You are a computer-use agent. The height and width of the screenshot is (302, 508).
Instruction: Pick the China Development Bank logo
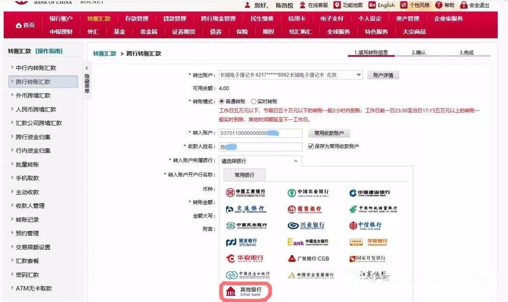click(x=367, y=259)
